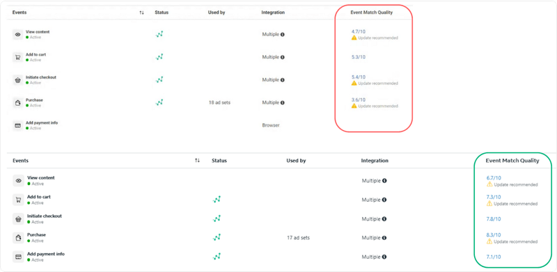Click the warning triangle under the 5.4/10 score

pos(354,83)
